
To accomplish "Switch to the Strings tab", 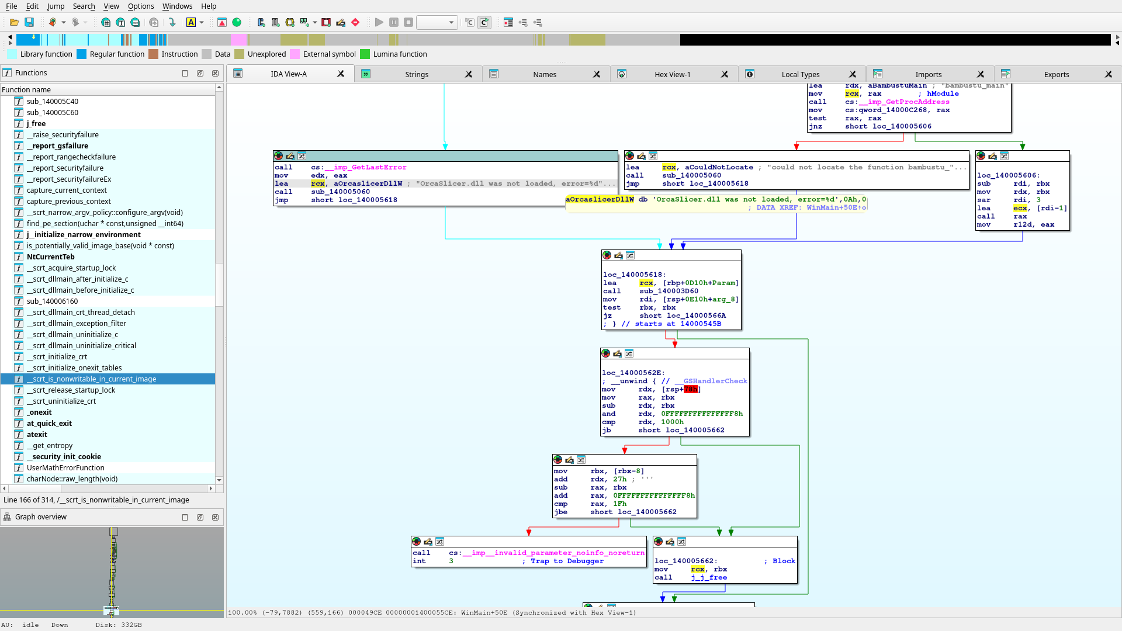I will 417,74.
